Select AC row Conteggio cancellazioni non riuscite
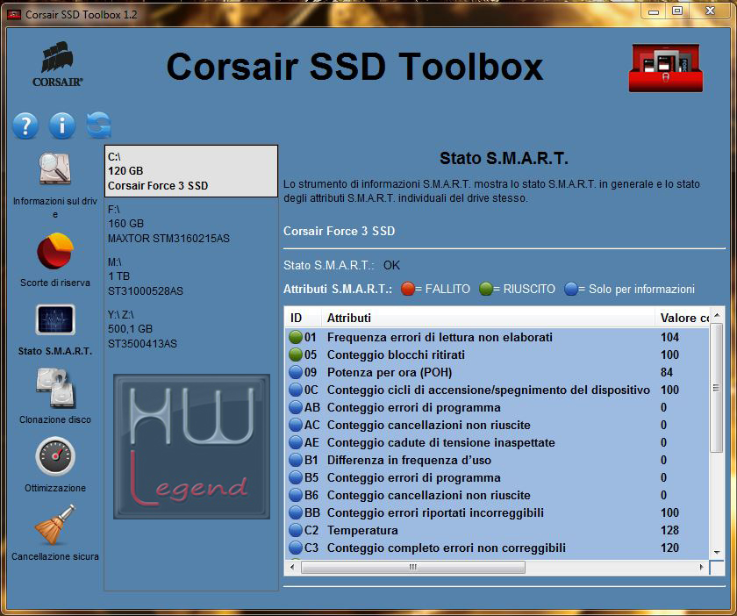This screenshot has height=616, width=737. [x=497, y=425]
